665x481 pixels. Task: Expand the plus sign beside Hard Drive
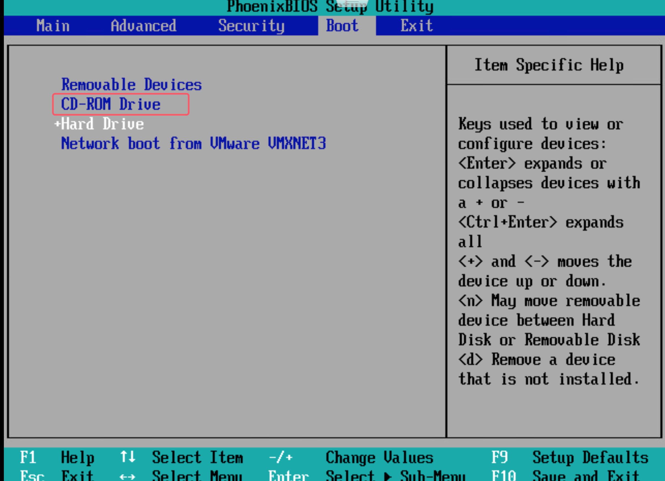[x=57, y=124]
